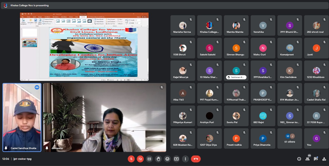Toggle the camera button in the bottom bar

(x=140, y=159)
